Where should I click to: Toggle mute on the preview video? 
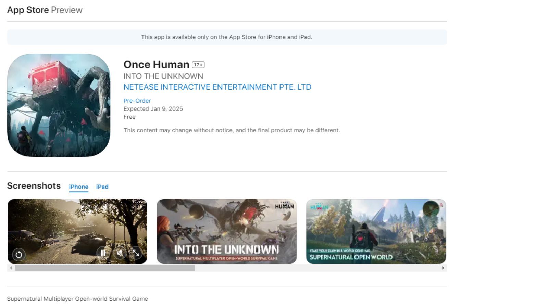click(x=120, y=253)
